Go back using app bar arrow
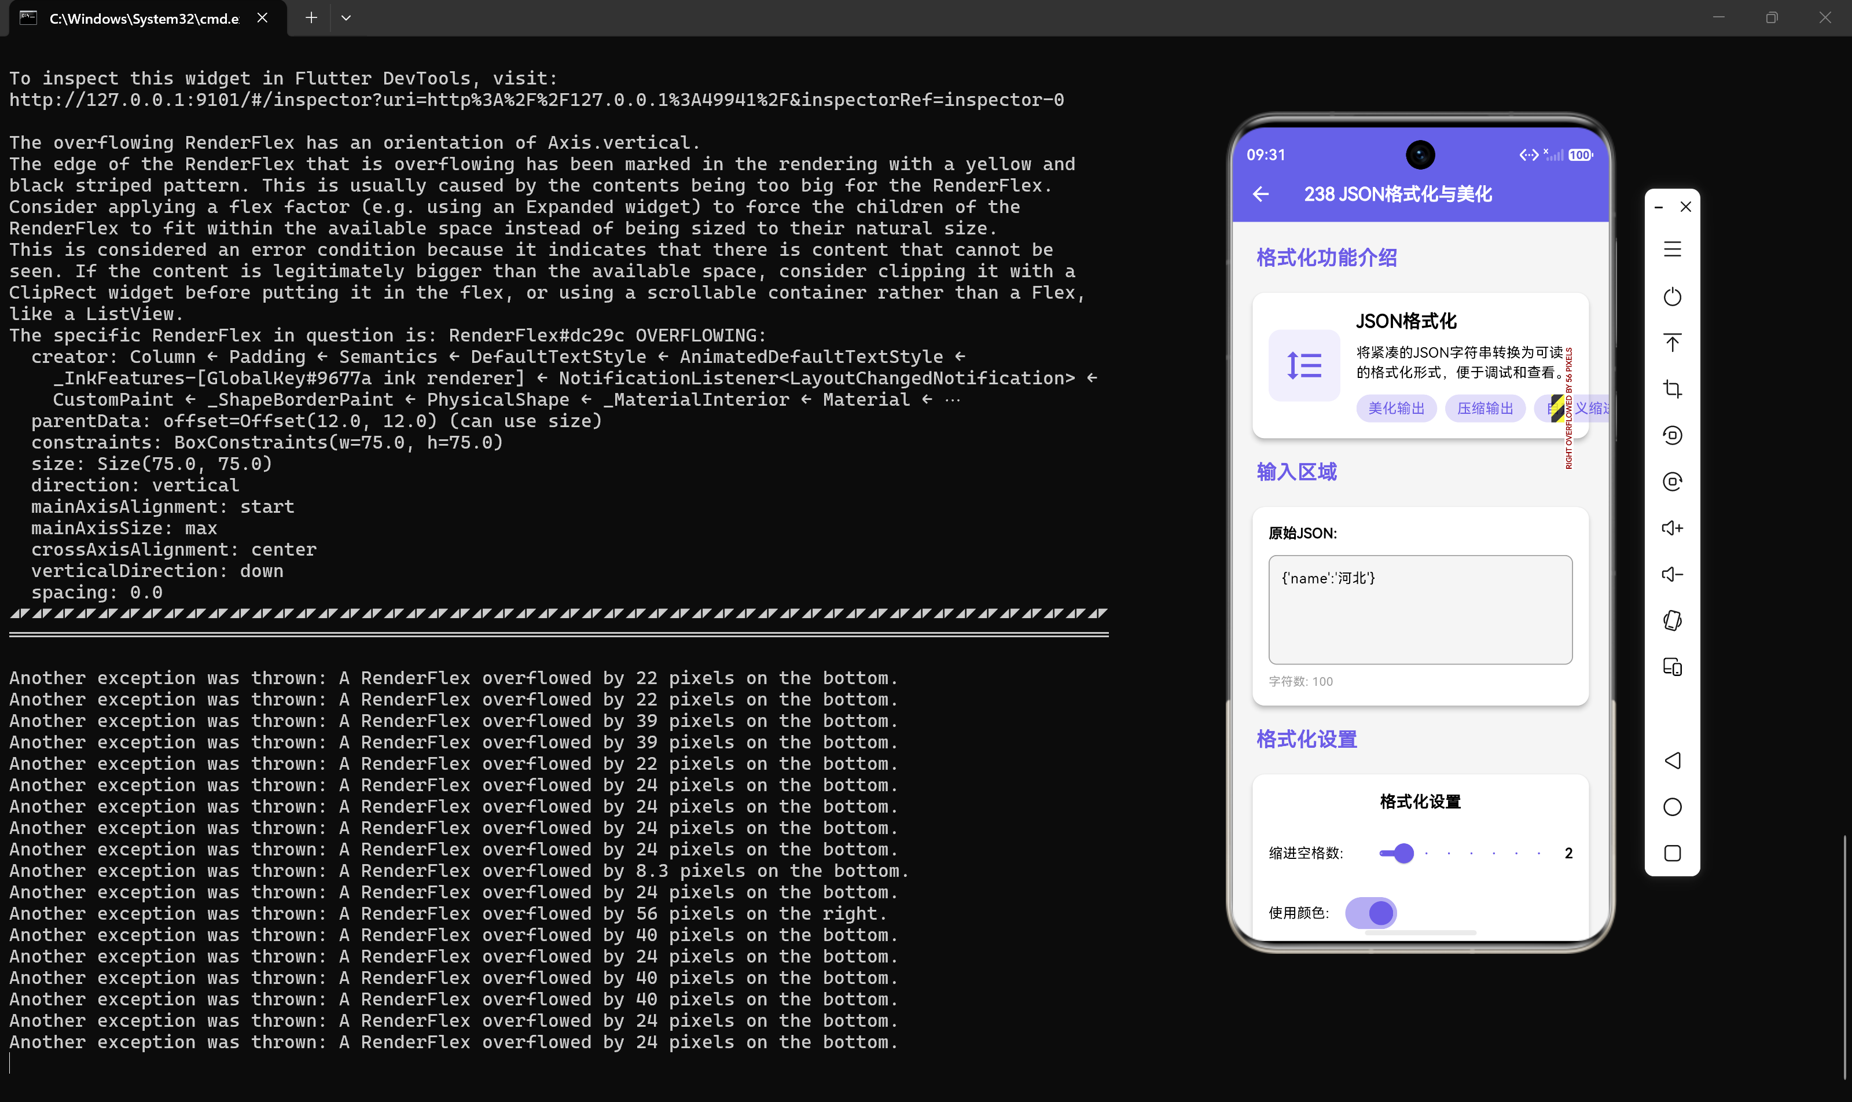 tap(1260, 194)
